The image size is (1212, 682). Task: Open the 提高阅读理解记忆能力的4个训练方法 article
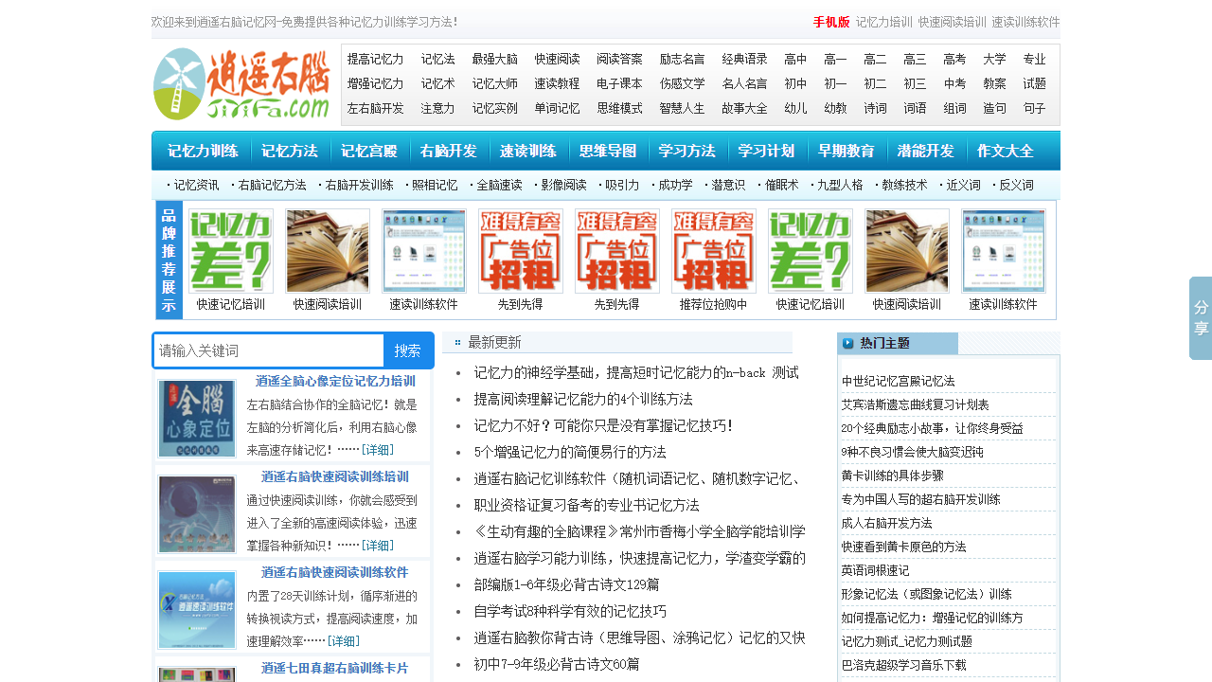[583, 399]
